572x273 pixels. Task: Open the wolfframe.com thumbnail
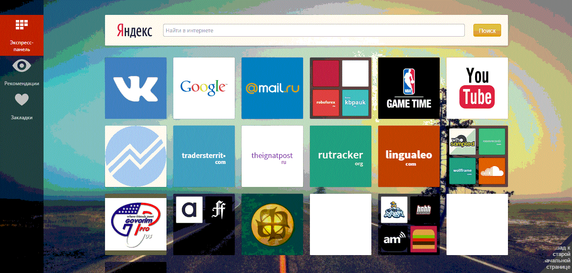463,171
